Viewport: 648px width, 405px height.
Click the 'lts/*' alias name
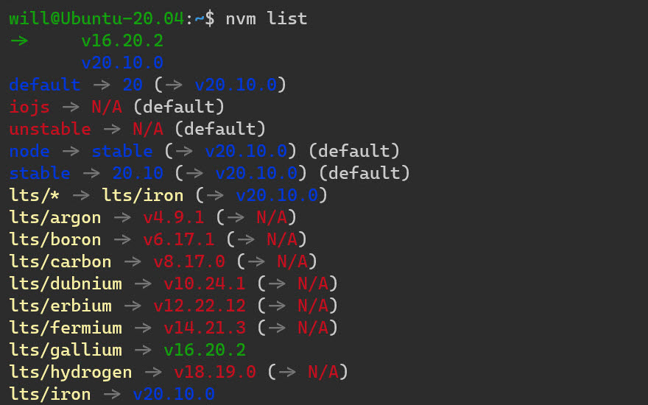click(x=35, y=195)
